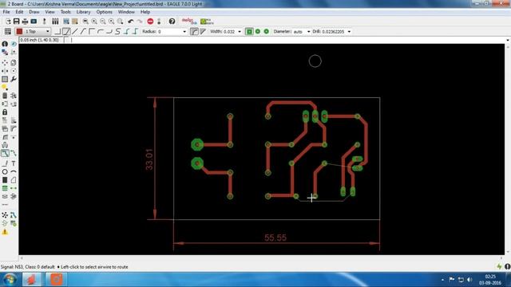511x287 pixels.
Task: Click the design link icon in the toolbar
Action: [x=189, y=22]
